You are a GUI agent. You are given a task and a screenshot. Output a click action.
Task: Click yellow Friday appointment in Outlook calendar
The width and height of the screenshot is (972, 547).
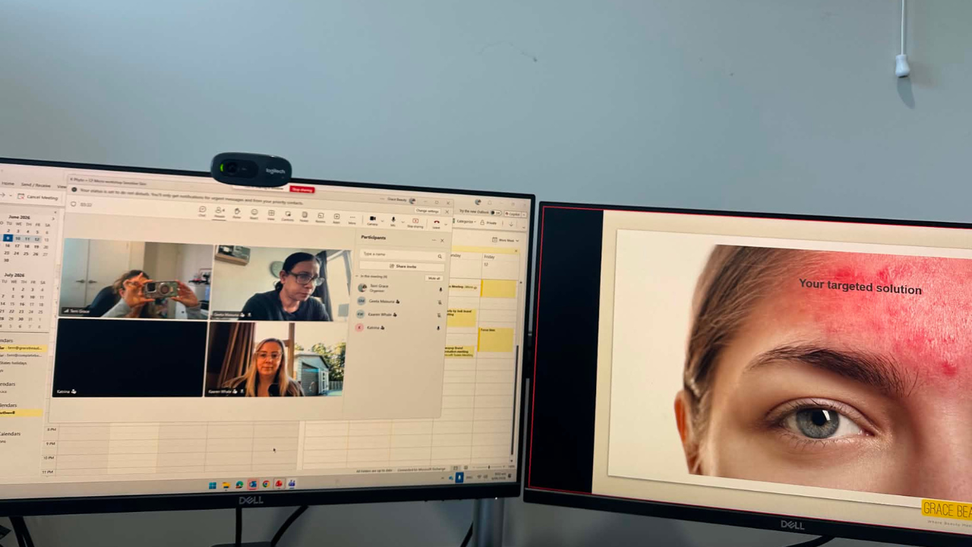point(498,289)
